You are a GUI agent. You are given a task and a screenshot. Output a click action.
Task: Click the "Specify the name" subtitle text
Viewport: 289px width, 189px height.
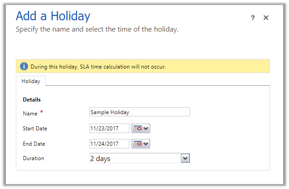tap(97, 29)
